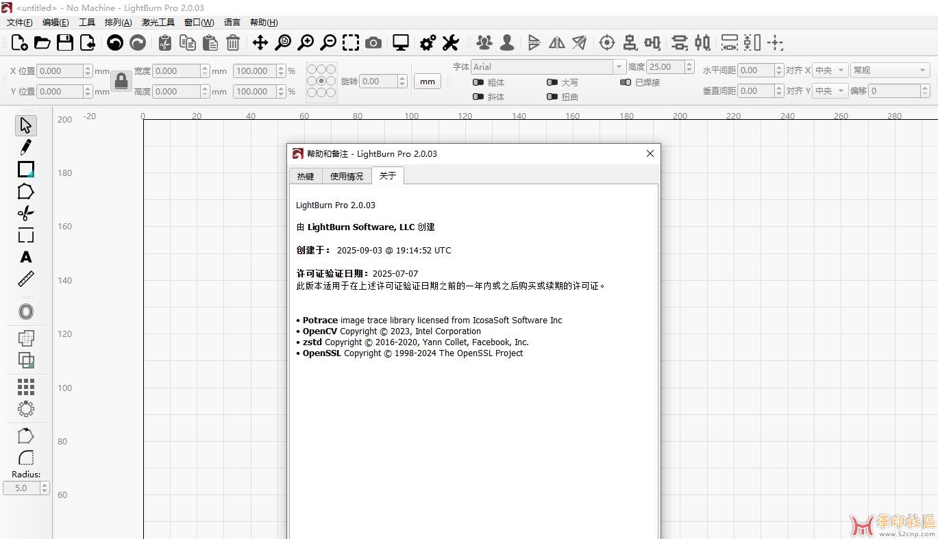The image size is (938, 539).
Task: Save the project with the floppy disk icon
Action: [x=65, y=43]
